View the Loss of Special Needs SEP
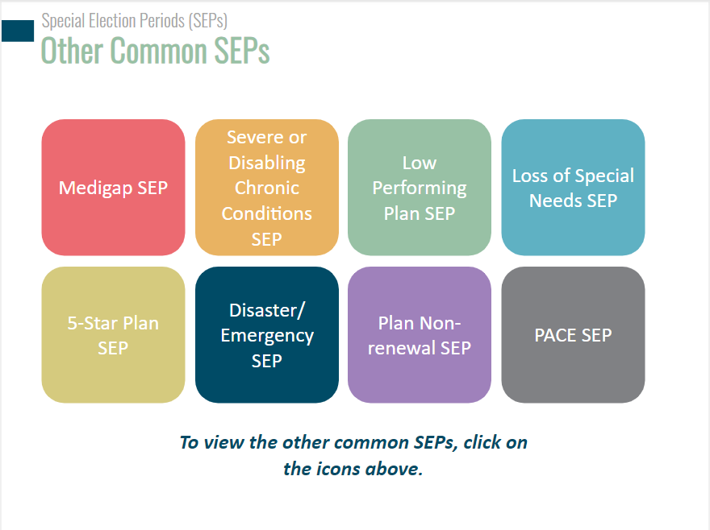Screen dimensions: 710x530 click(x=573, y=187)
